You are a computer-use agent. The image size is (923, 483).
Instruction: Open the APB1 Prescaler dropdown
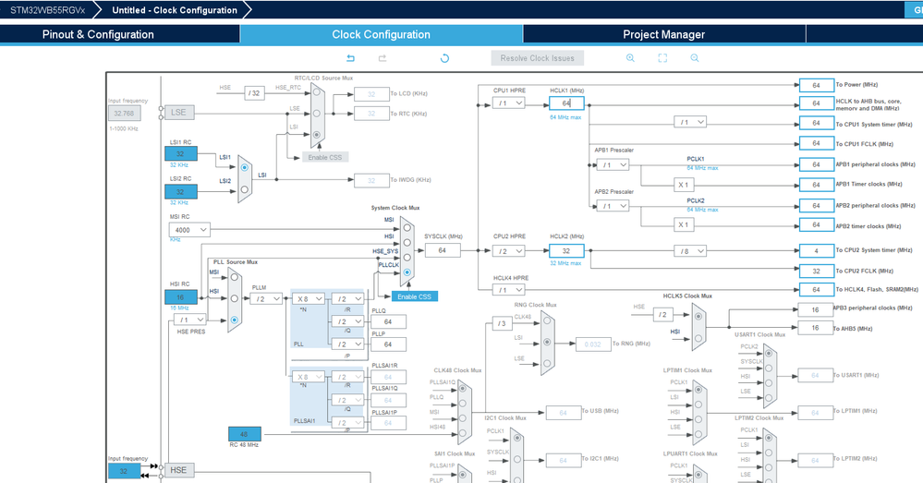(x=613, y=164)
